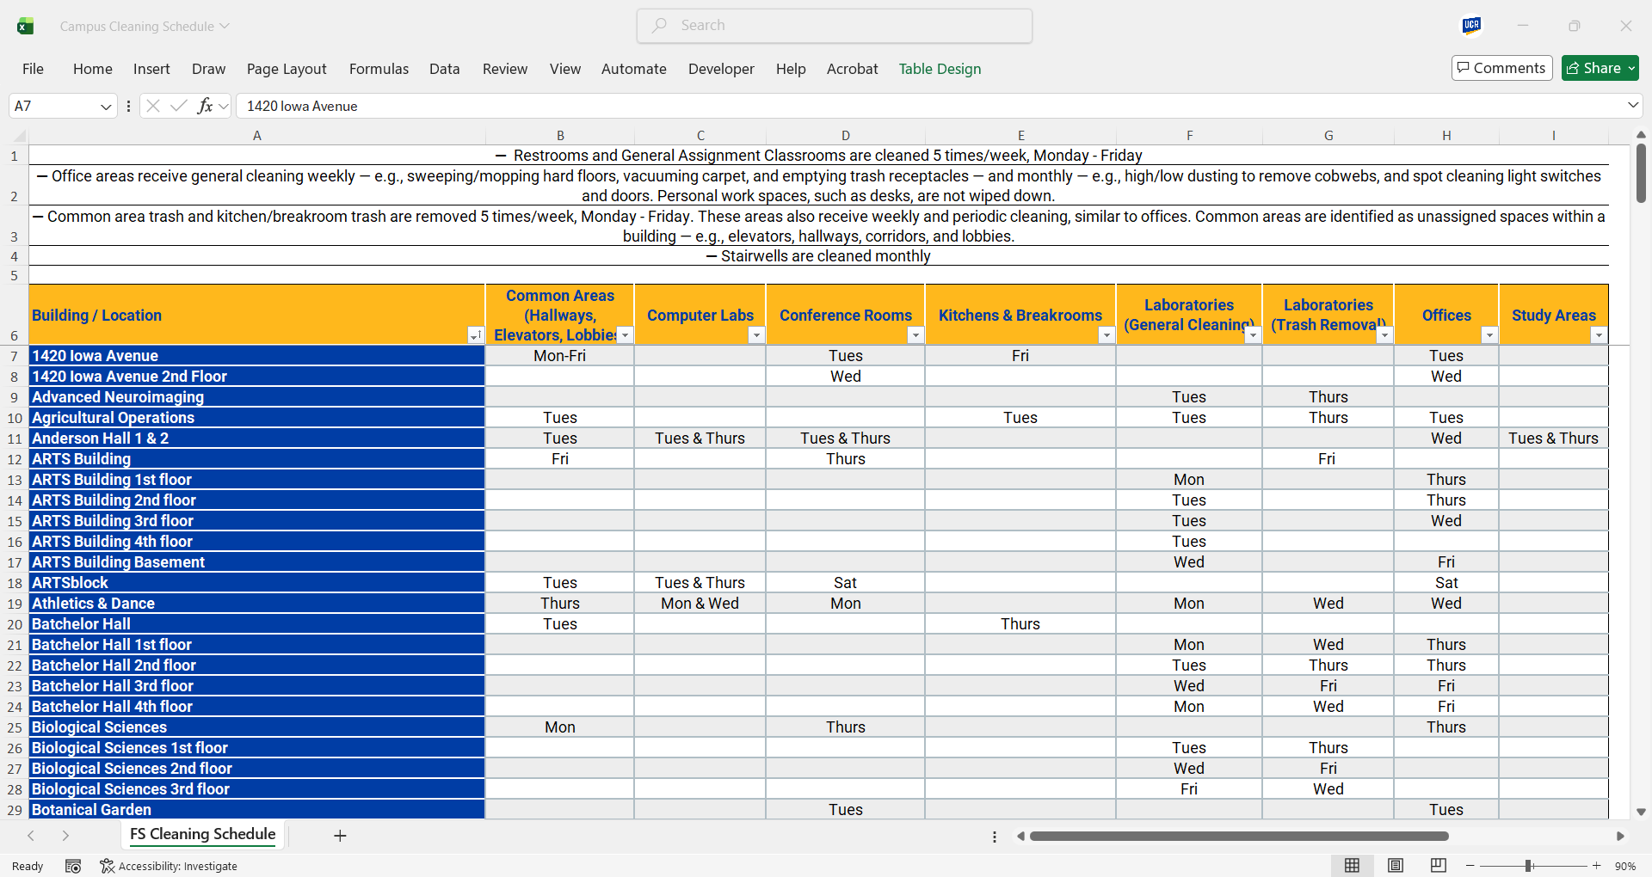Add a new sheet with plus icon
Viewport: 1652px width, 877px height.
click(x=340, y=836)
